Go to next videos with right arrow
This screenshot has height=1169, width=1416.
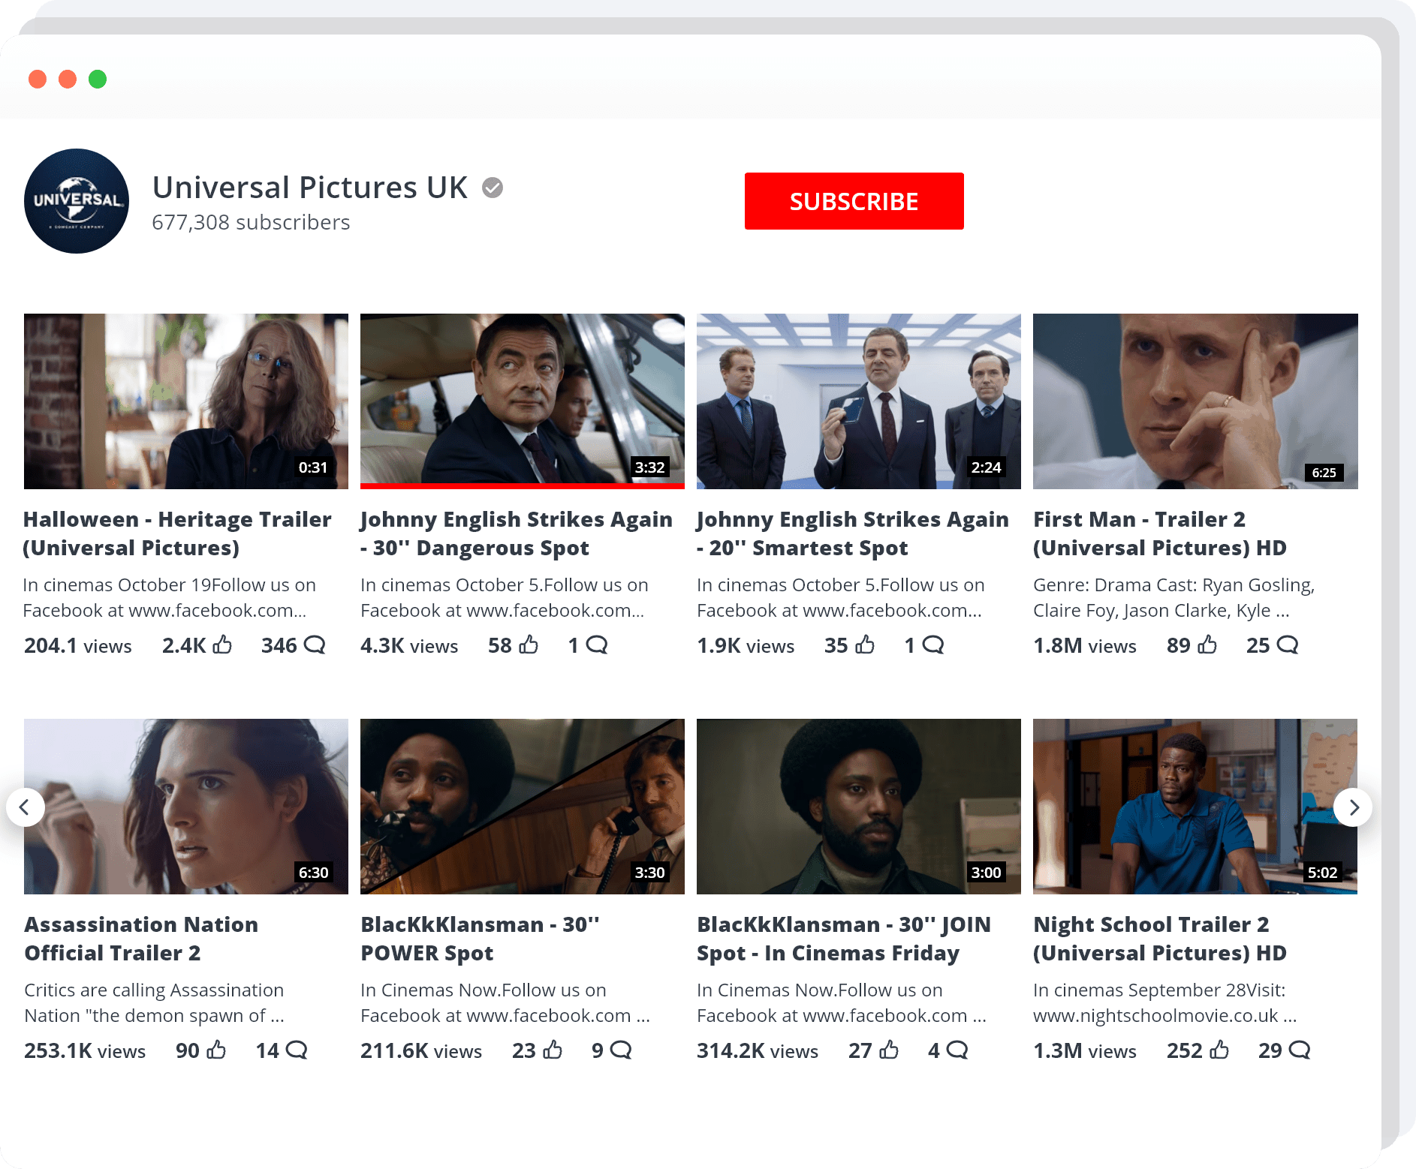(1353, 807)
